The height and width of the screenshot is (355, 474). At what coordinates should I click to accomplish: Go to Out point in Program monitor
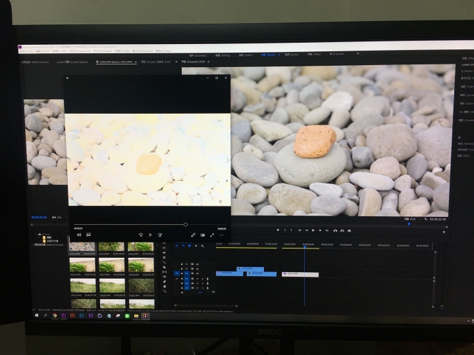327,230
